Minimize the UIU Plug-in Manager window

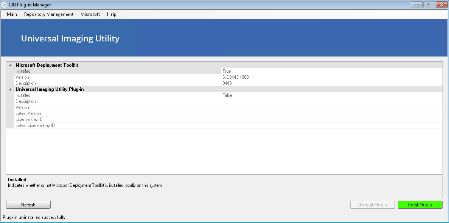click(416, 5)
